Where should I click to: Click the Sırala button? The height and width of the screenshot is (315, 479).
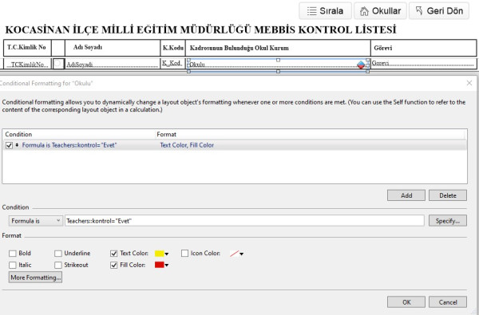click(x=326, y=11)
